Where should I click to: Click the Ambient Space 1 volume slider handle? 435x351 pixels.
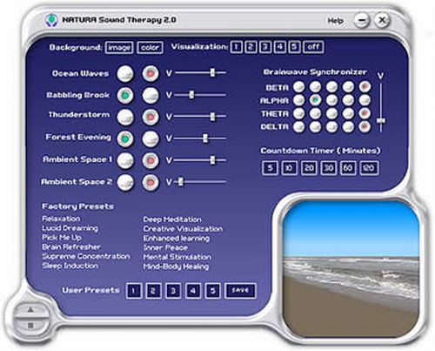pos(212,159)
